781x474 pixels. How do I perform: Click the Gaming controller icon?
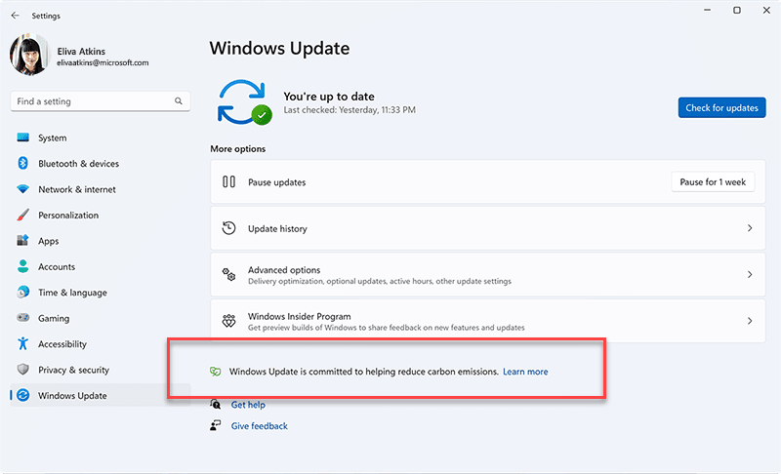coord(22,317)
